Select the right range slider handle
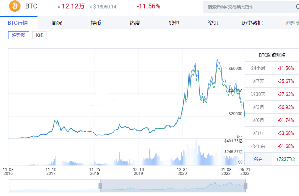 point(246,186)
